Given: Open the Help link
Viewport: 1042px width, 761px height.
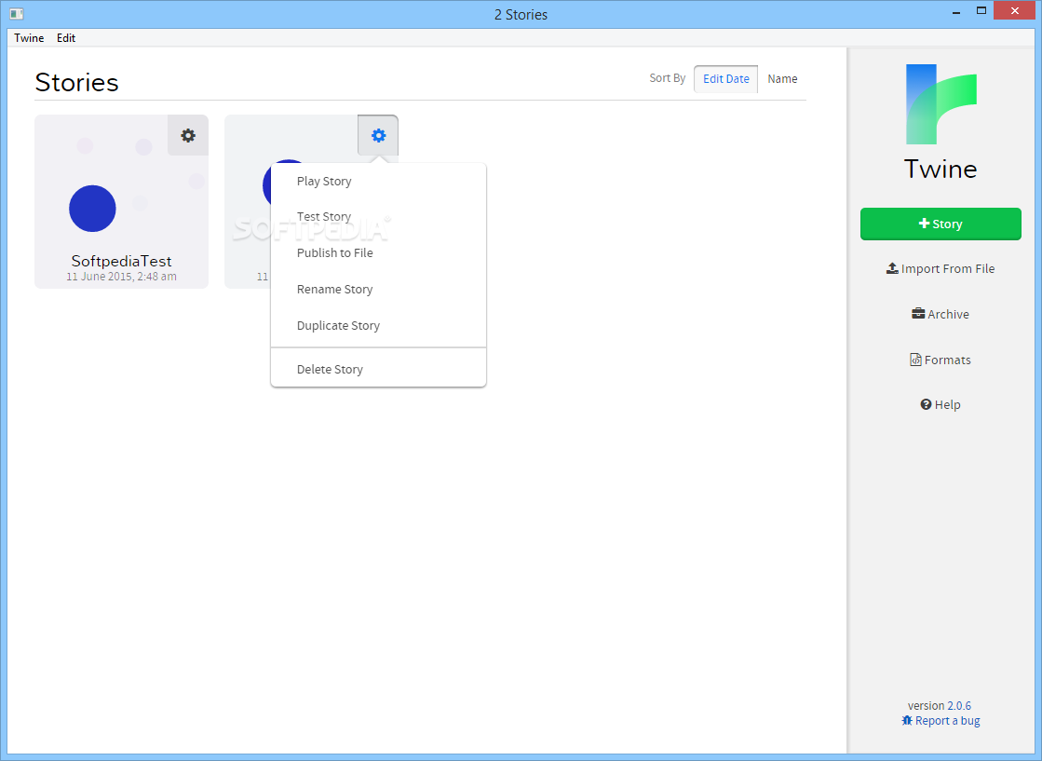Looking at the screenshot, I should click(941, 405).
